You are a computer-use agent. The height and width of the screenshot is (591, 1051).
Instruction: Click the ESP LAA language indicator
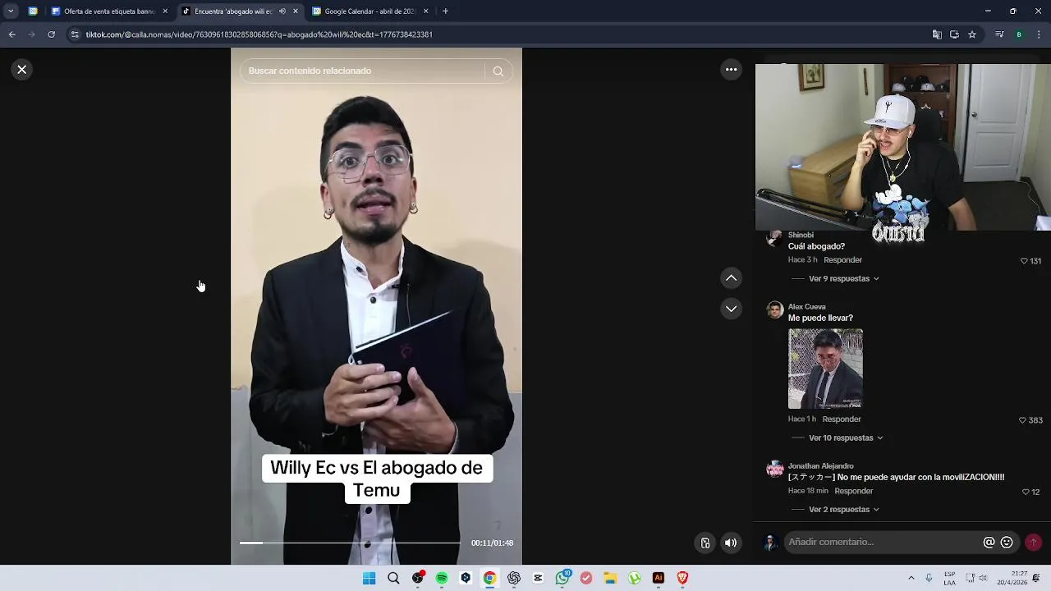950,578
